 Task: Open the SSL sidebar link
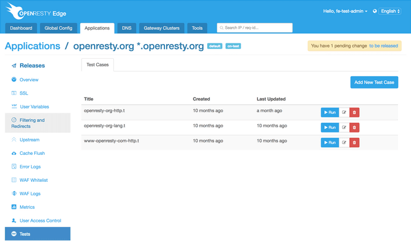pos(23,93)
